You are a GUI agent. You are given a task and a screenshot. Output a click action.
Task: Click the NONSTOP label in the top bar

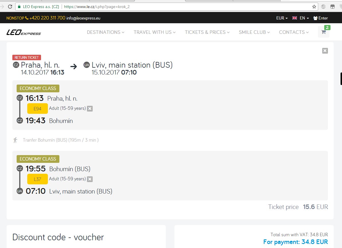pyautogui.click(x=15, y=18)
